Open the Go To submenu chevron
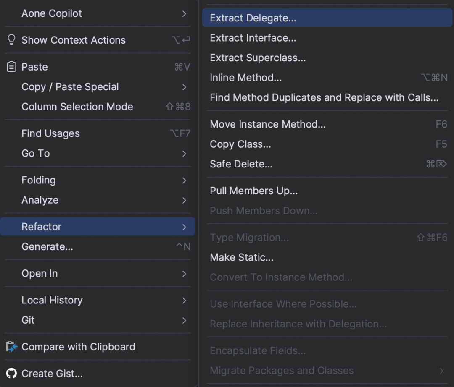This screenshot has height=387, width=454. pos(184,154)
